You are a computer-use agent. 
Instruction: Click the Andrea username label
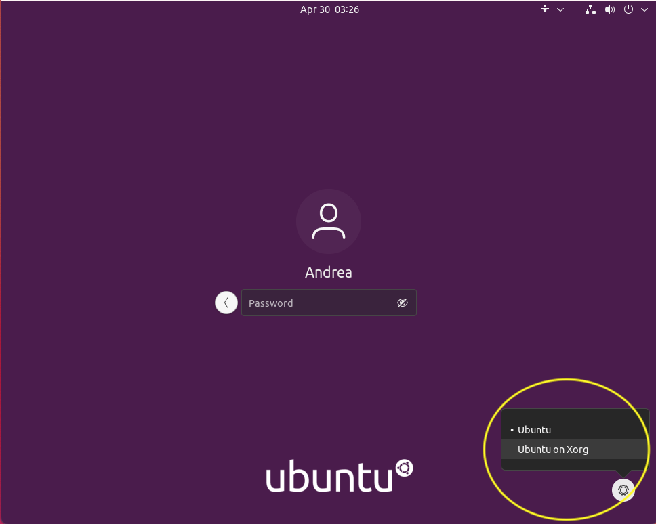[329, 272]
